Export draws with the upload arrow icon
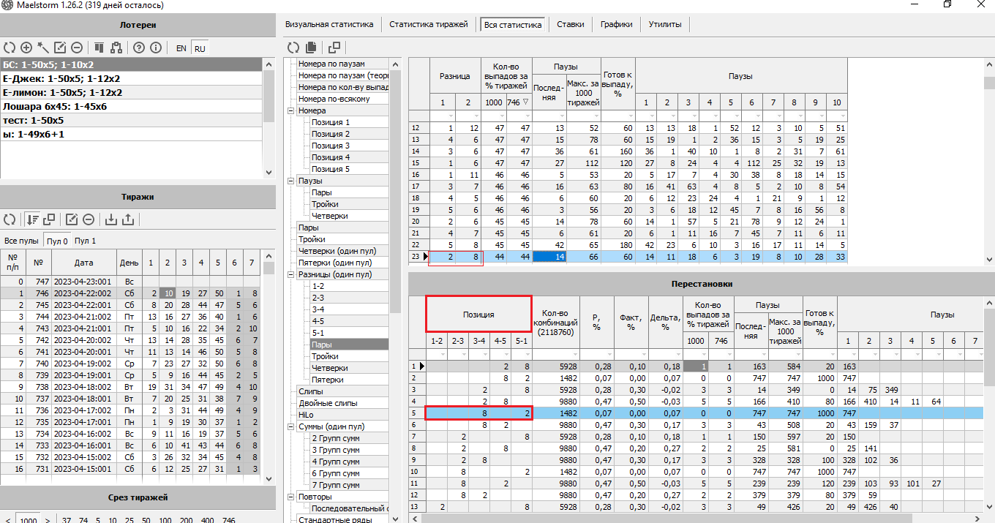 (128, 219)
